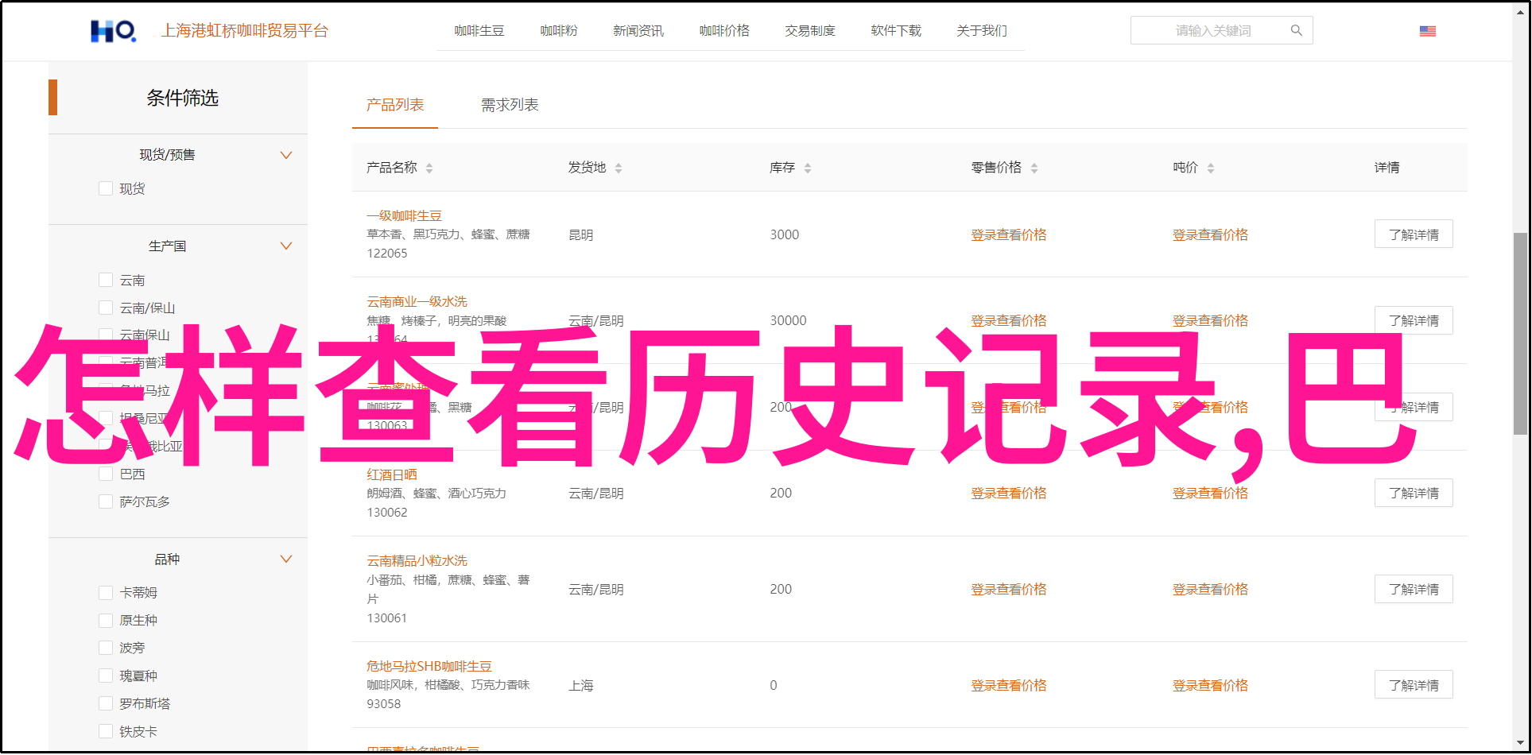Check the 铁皮卡 checkbox

click(105, 731)
